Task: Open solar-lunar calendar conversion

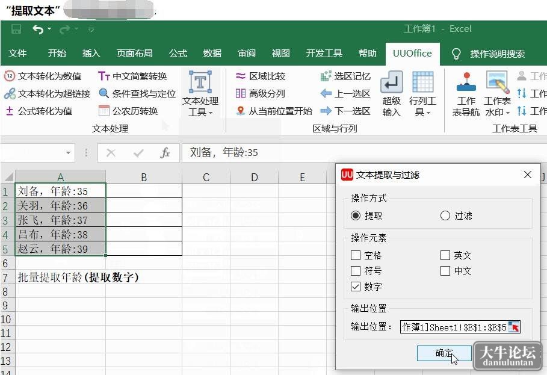Action: (x=128, y=111)
